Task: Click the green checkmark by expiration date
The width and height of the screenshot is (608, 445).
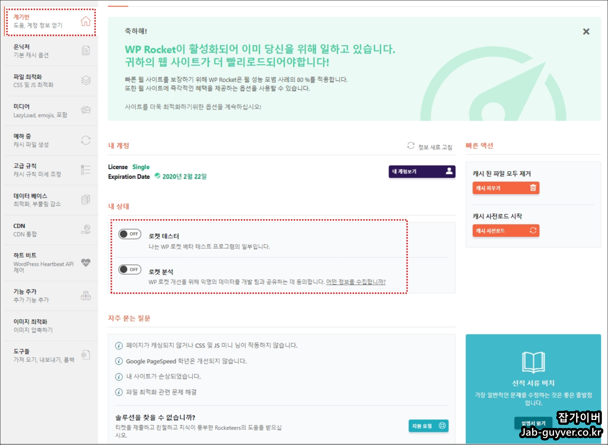Action: point(157,176)
